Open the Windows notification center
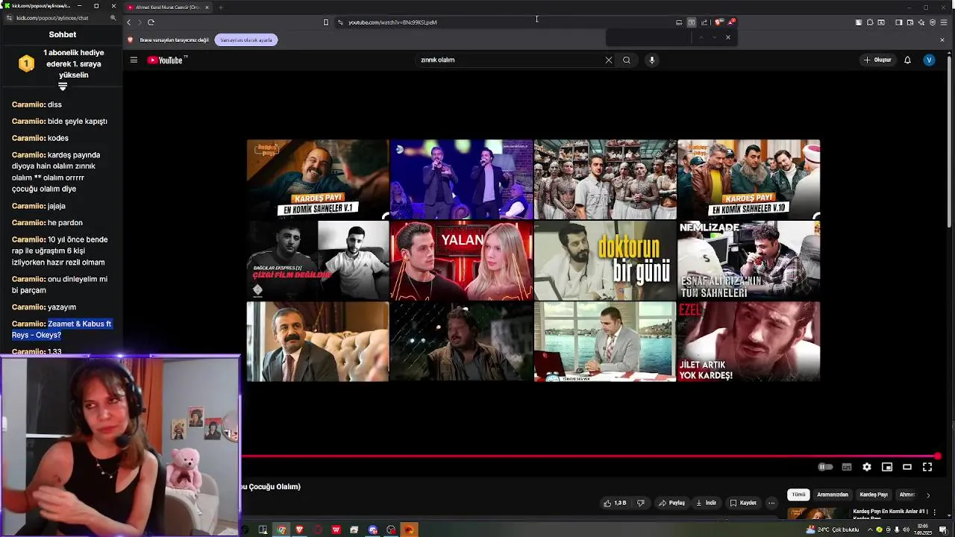 coord(947,530)
